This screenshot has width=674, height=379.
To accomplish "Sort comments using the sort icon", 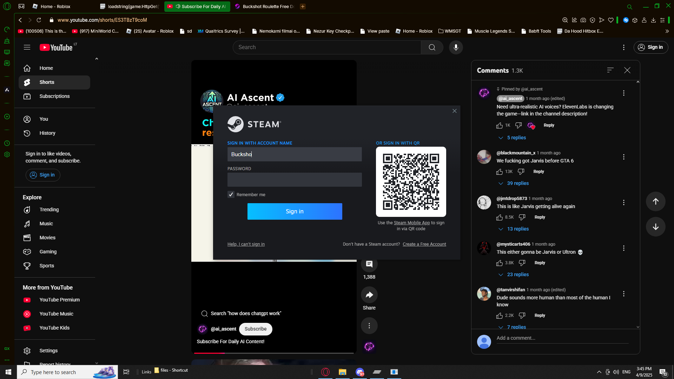I will coord(610,70).
